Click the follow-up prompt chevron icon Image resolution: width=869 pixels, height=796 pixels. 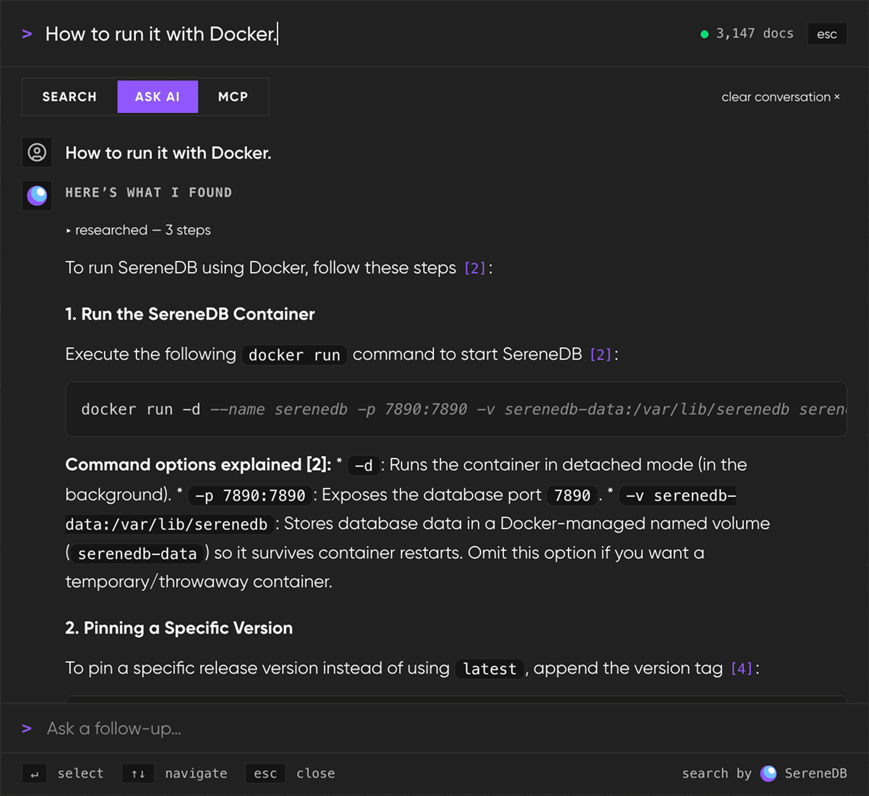pos(27,728)
